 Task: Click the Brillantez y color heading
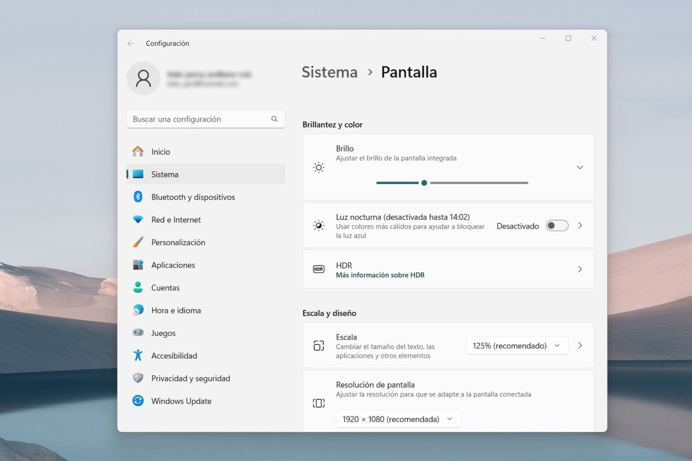coord(332,125)
